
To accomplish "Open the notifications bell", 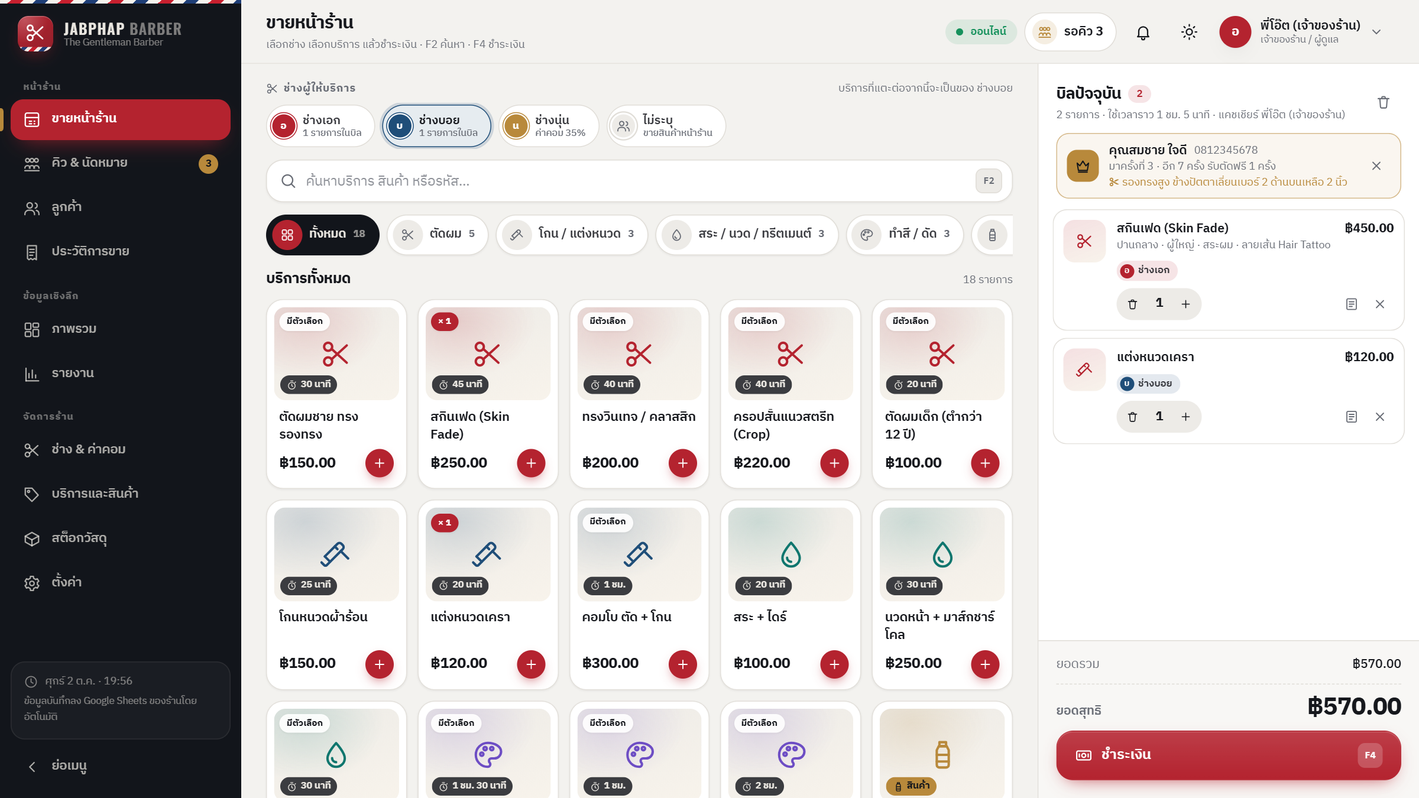I will click(1143, 33).
